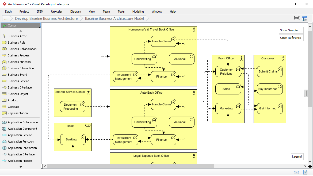Viewport: 313px width, 176px height.
Task: Click the horizontal scrollbar right arrow
Action: pyautogui.click(x=305, y=166)
